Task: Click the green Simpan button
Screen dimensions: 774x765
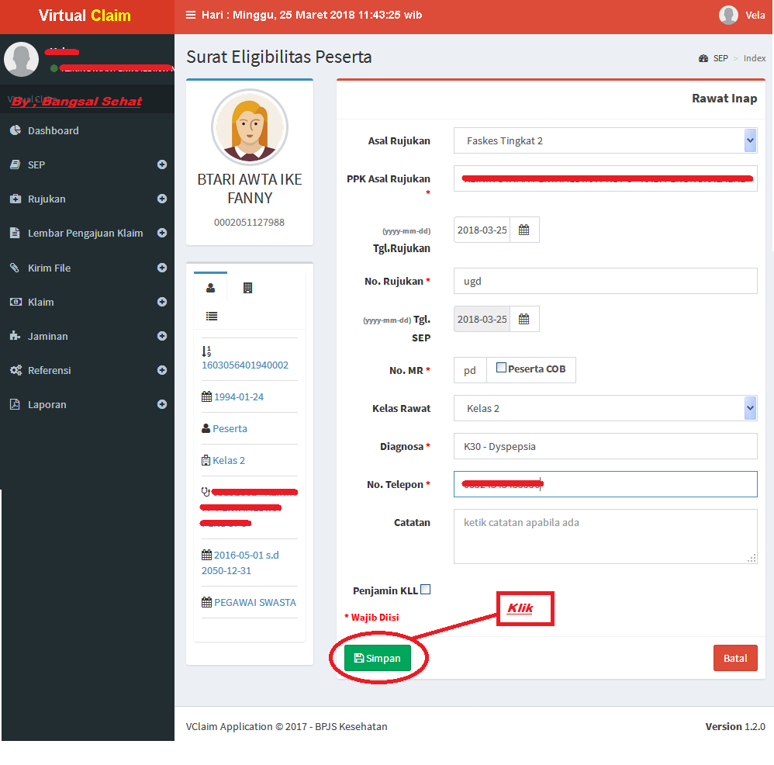Action: pyautogui.click(x=378, y=658)
